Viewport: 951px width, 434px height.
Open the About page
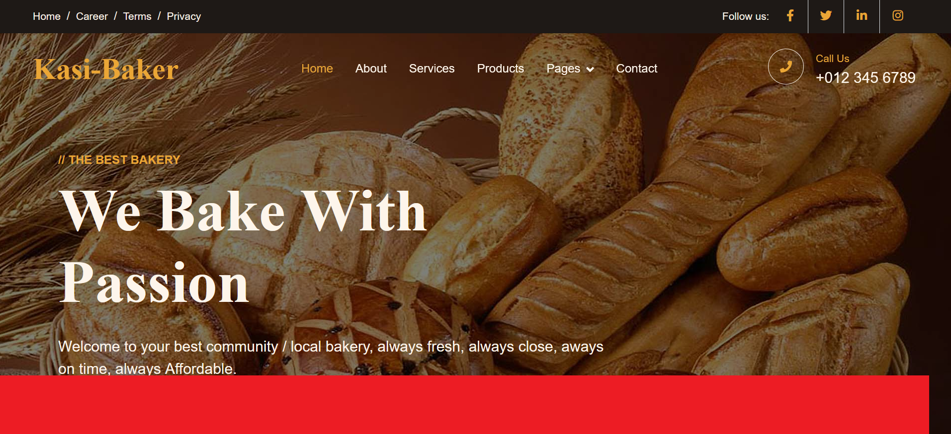(x=371, y=69)
